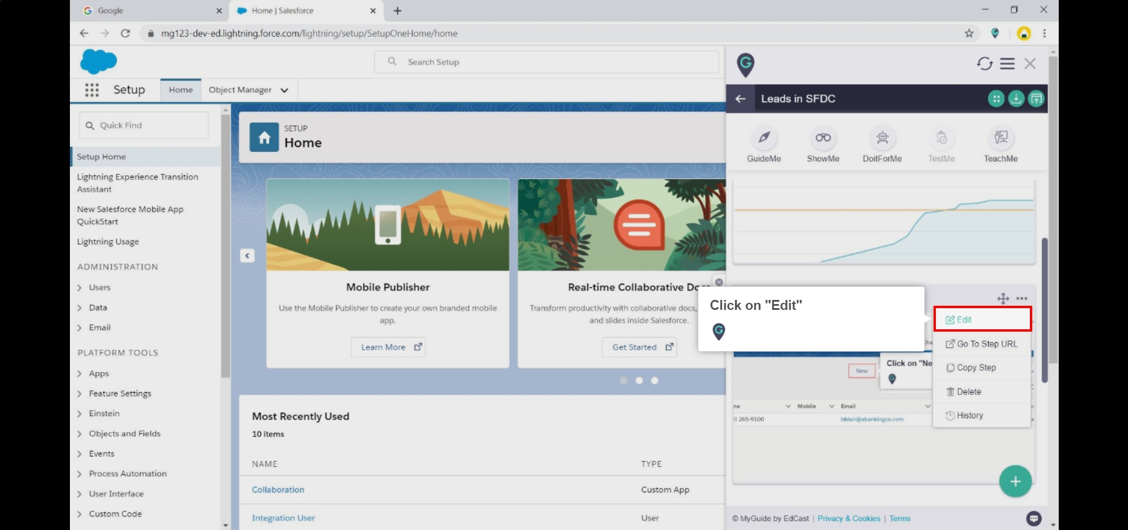Click Learn More on Mobile Publisher
This screenshot has height=530, width=1128.
tap(388, 347)
